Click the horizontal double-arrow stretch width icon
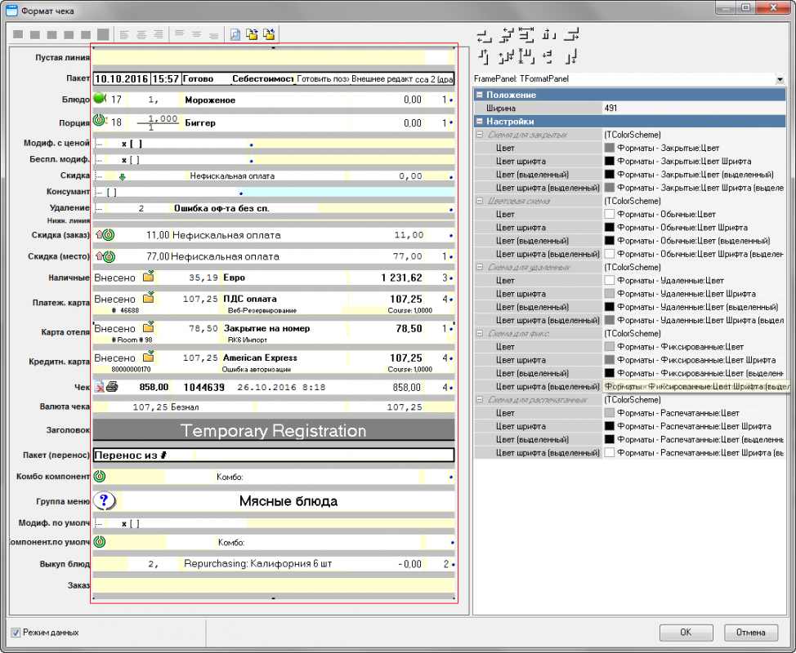This screenshot has height=653, width=796. 527,35
